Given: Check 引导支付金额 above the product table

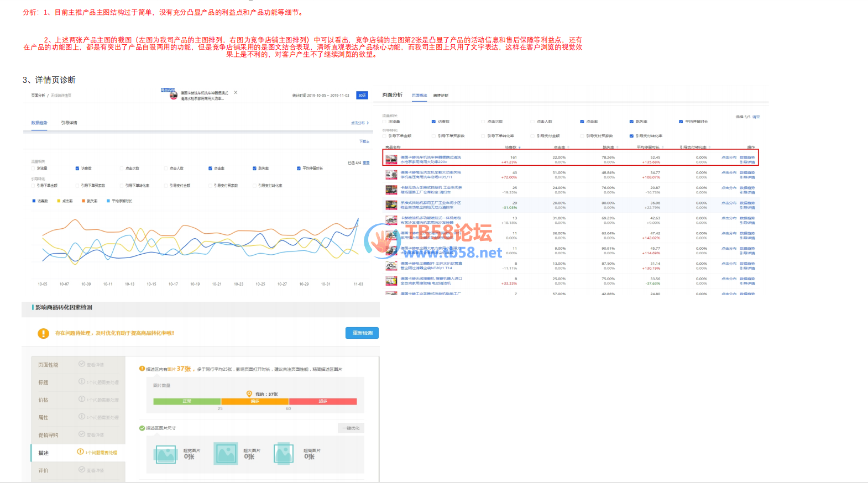Looking at the screenshot, I should (532, 136).
